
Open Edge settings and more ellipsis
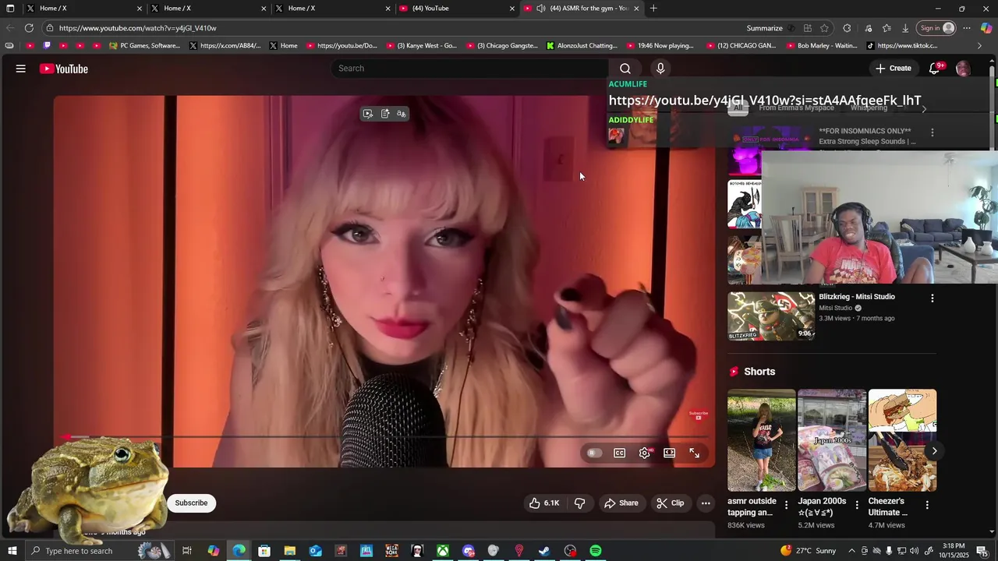[967, 28]
